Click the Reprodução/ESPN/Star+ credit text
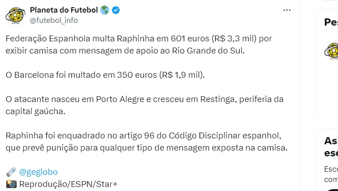The width and height of the screenshot is (338, 191). [x=68, y=184]
